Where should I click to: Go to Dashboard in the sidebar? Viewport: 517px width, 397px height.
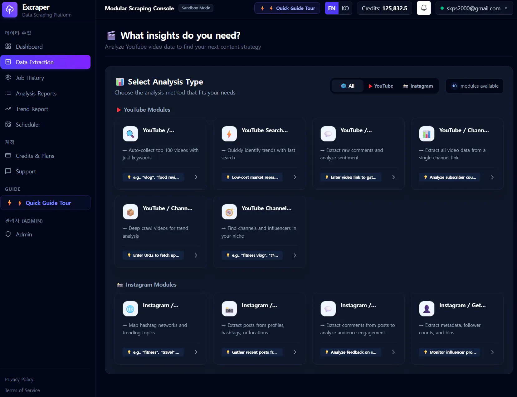pos(45,46)
